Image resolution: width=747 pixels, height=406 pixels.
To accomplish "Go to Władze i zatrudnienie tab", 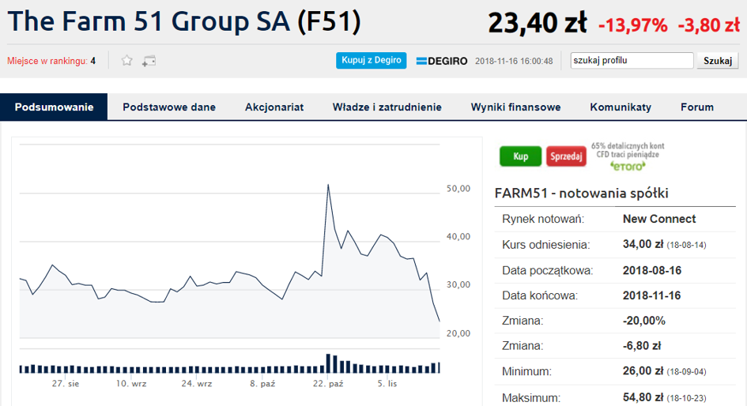I will [387, 107].
